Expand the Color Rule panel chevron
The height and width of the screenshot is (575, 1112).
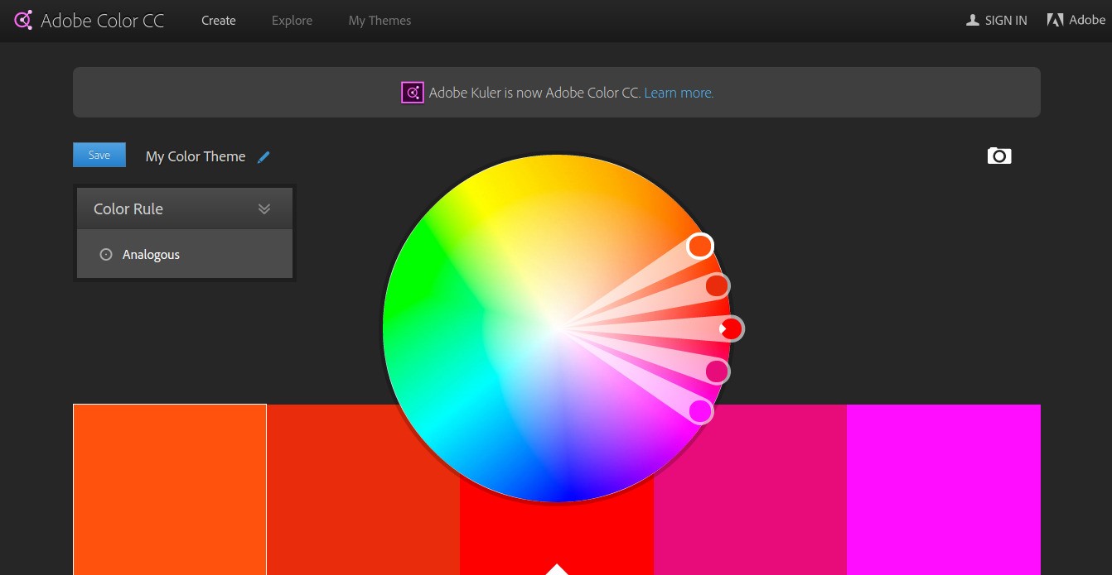coord(264,208)
